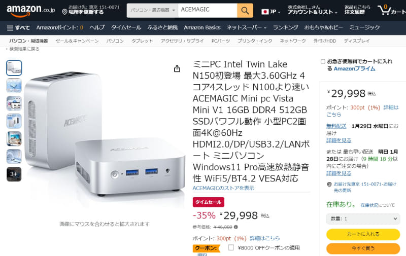Tick the ¥8000 OFF coupon checkbox
This screenshot has width=406, height=256.
231,248
